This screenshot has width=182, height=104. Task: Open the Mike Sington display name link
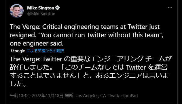click(x=41, y=8)
